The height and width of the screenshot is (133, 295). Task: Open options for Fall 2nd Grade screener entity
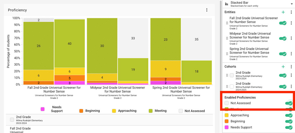pyautogui.click(x=291, y=23)
